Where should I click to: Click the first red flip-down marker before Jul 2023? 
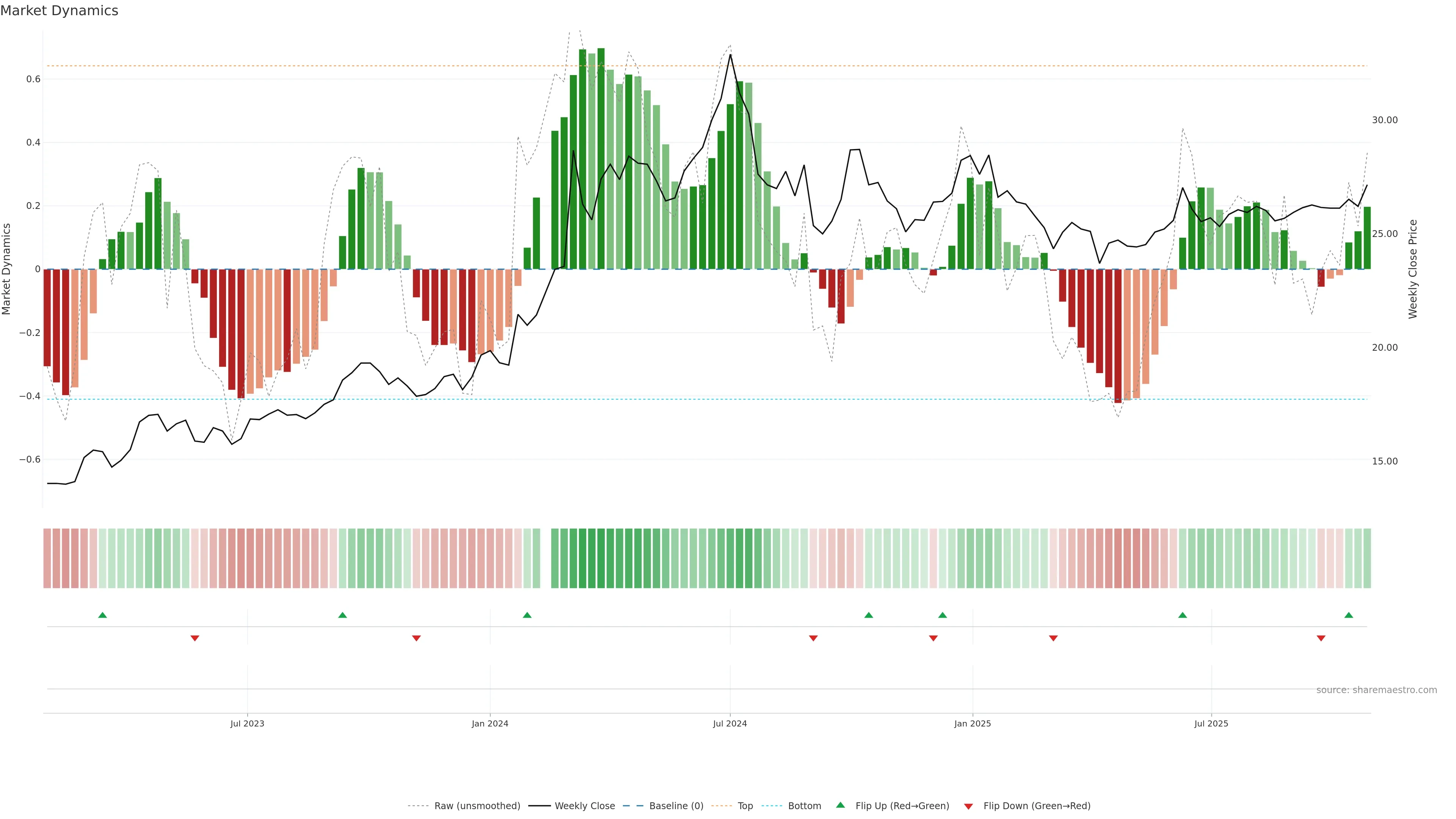click(x=195, y=638)
